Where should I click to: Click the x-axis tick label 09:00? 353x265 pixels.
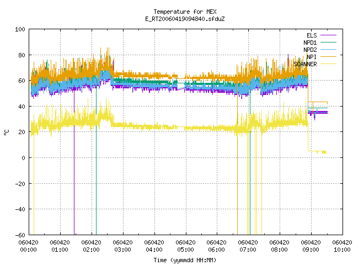[x=311, y=250]
